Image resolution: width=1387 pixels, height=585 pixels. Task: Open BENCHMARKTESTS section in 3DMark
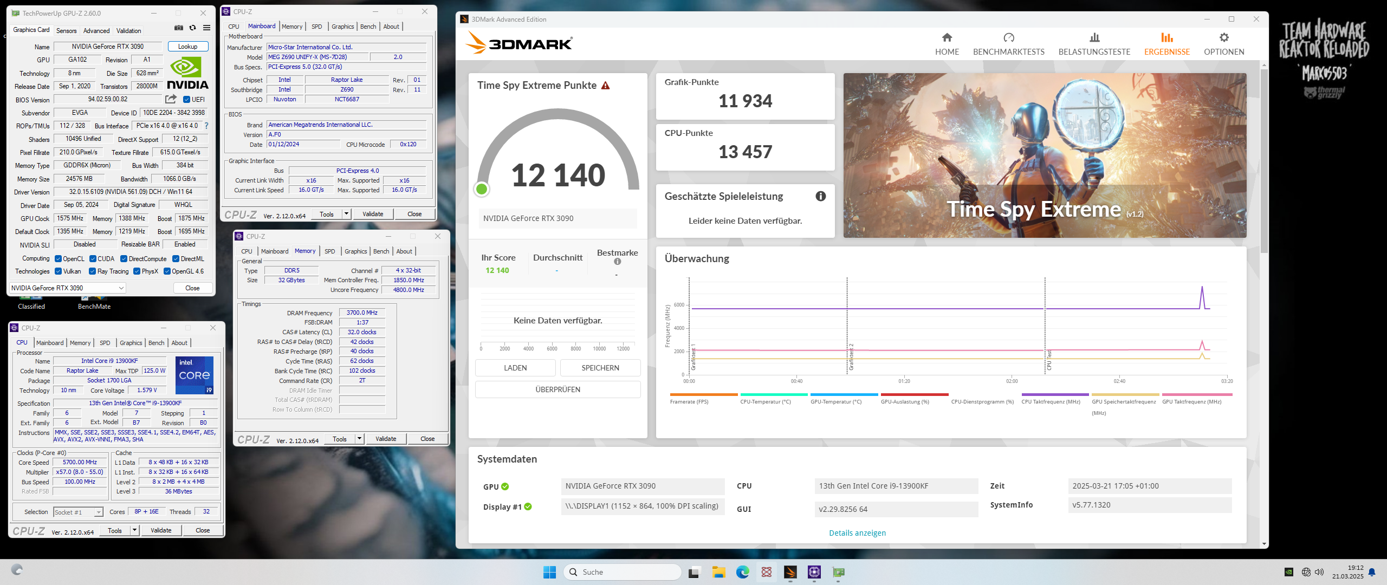point(1009,44)
